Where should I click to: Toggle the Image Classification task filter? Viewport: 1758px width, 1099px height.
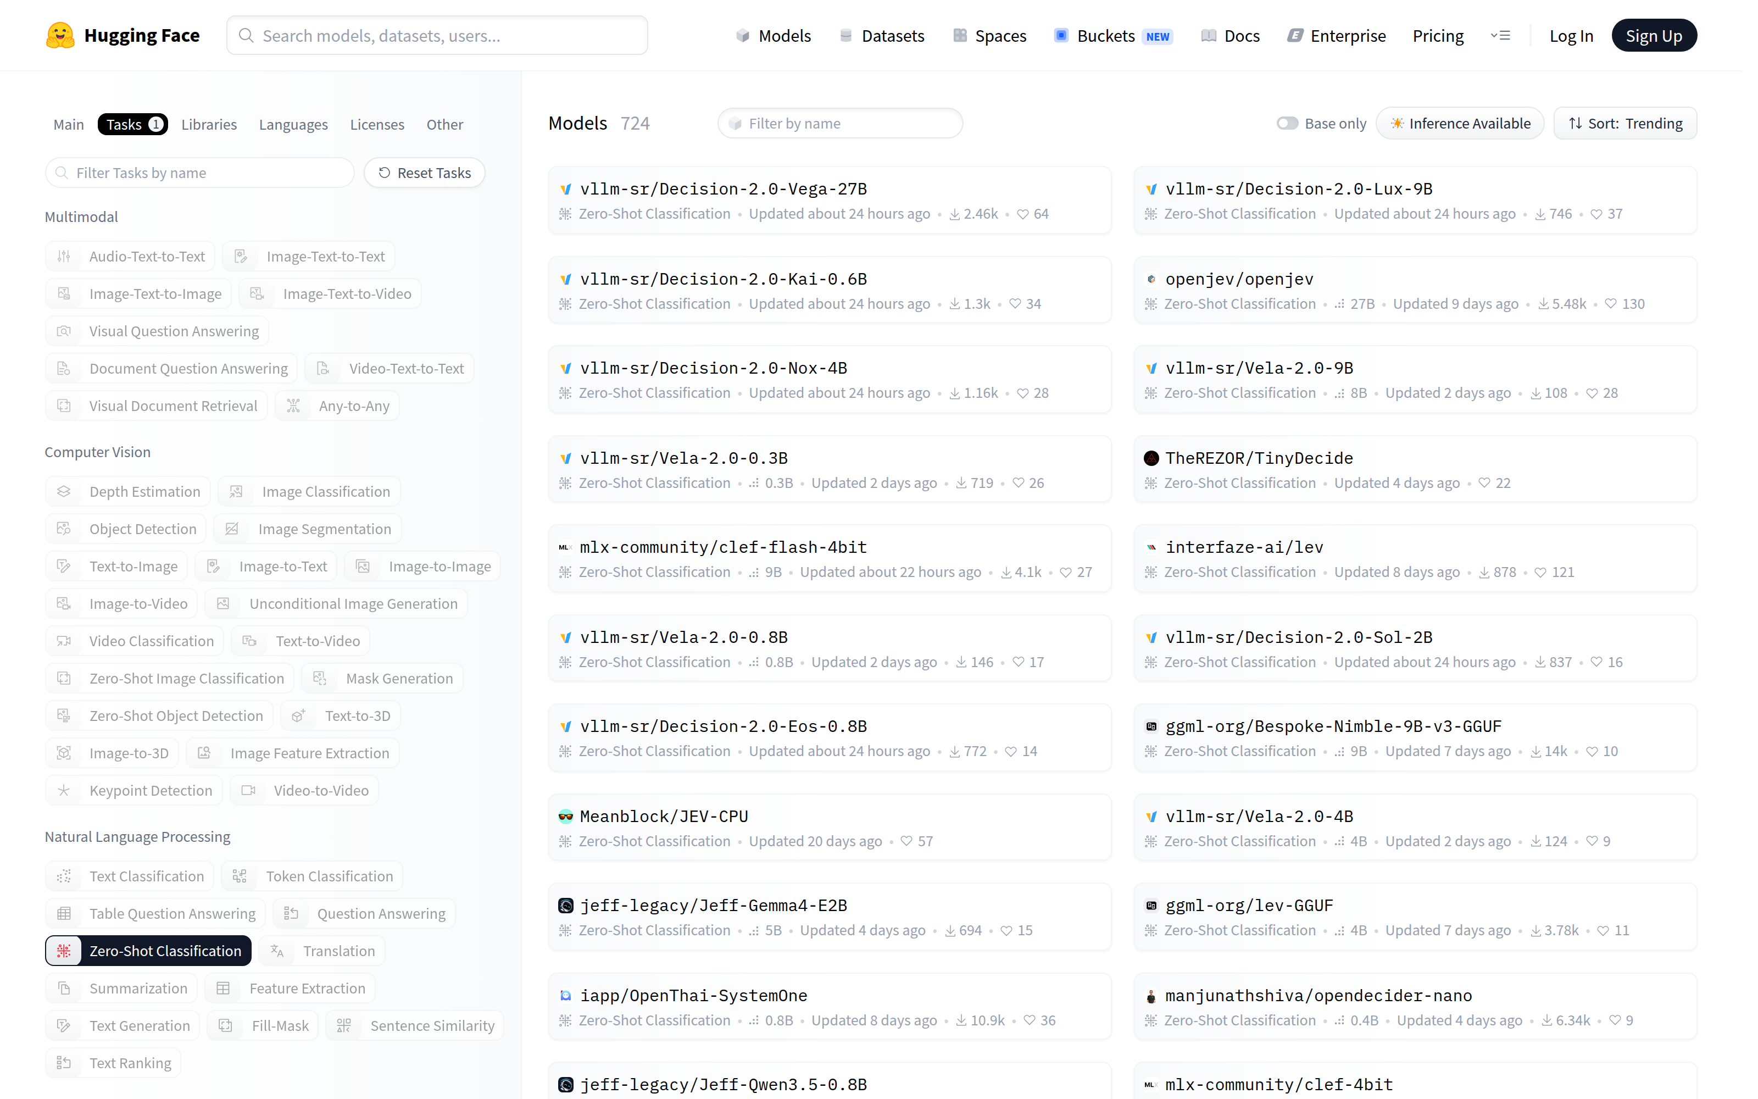click(x=309, y=491)
